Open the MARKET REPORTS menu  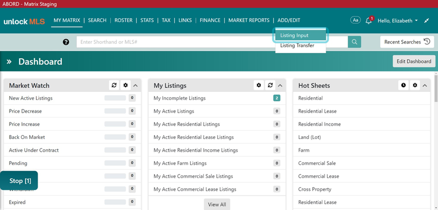pos(249,20)
